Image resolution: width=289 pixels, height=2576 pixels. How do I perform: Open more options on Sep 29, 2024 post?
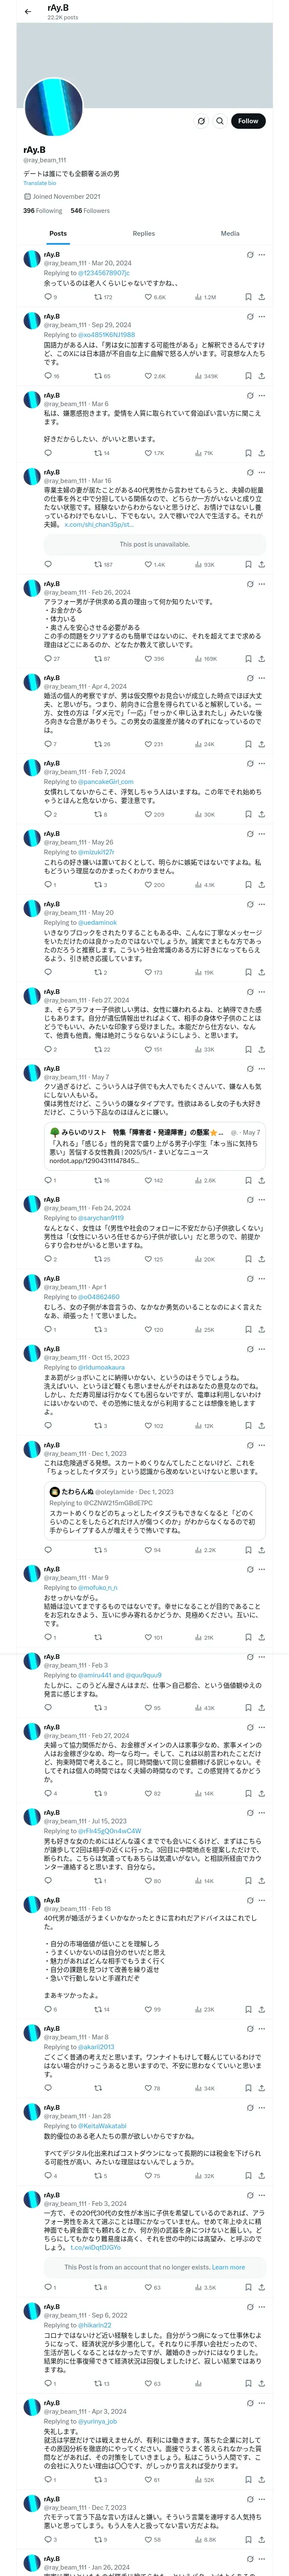point(262,317)
